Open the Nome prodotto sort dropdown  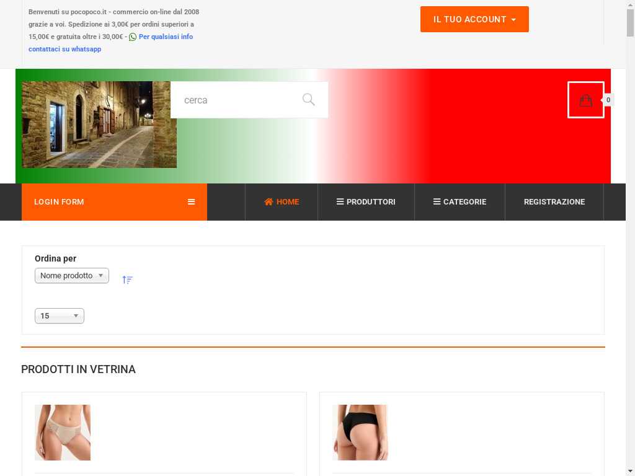(x=72, y=276)
